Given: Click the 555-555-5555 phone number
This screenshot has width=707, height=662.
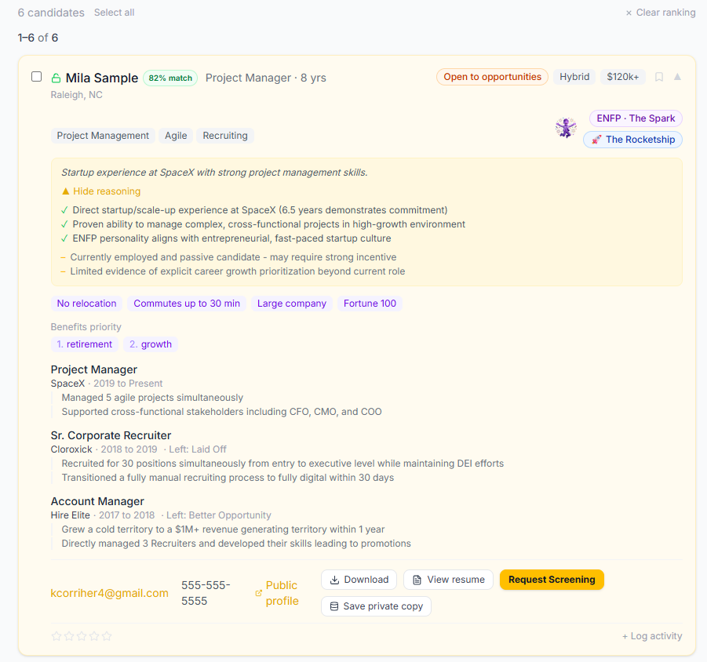Looking at the screenshot, I should pos(206,593).
